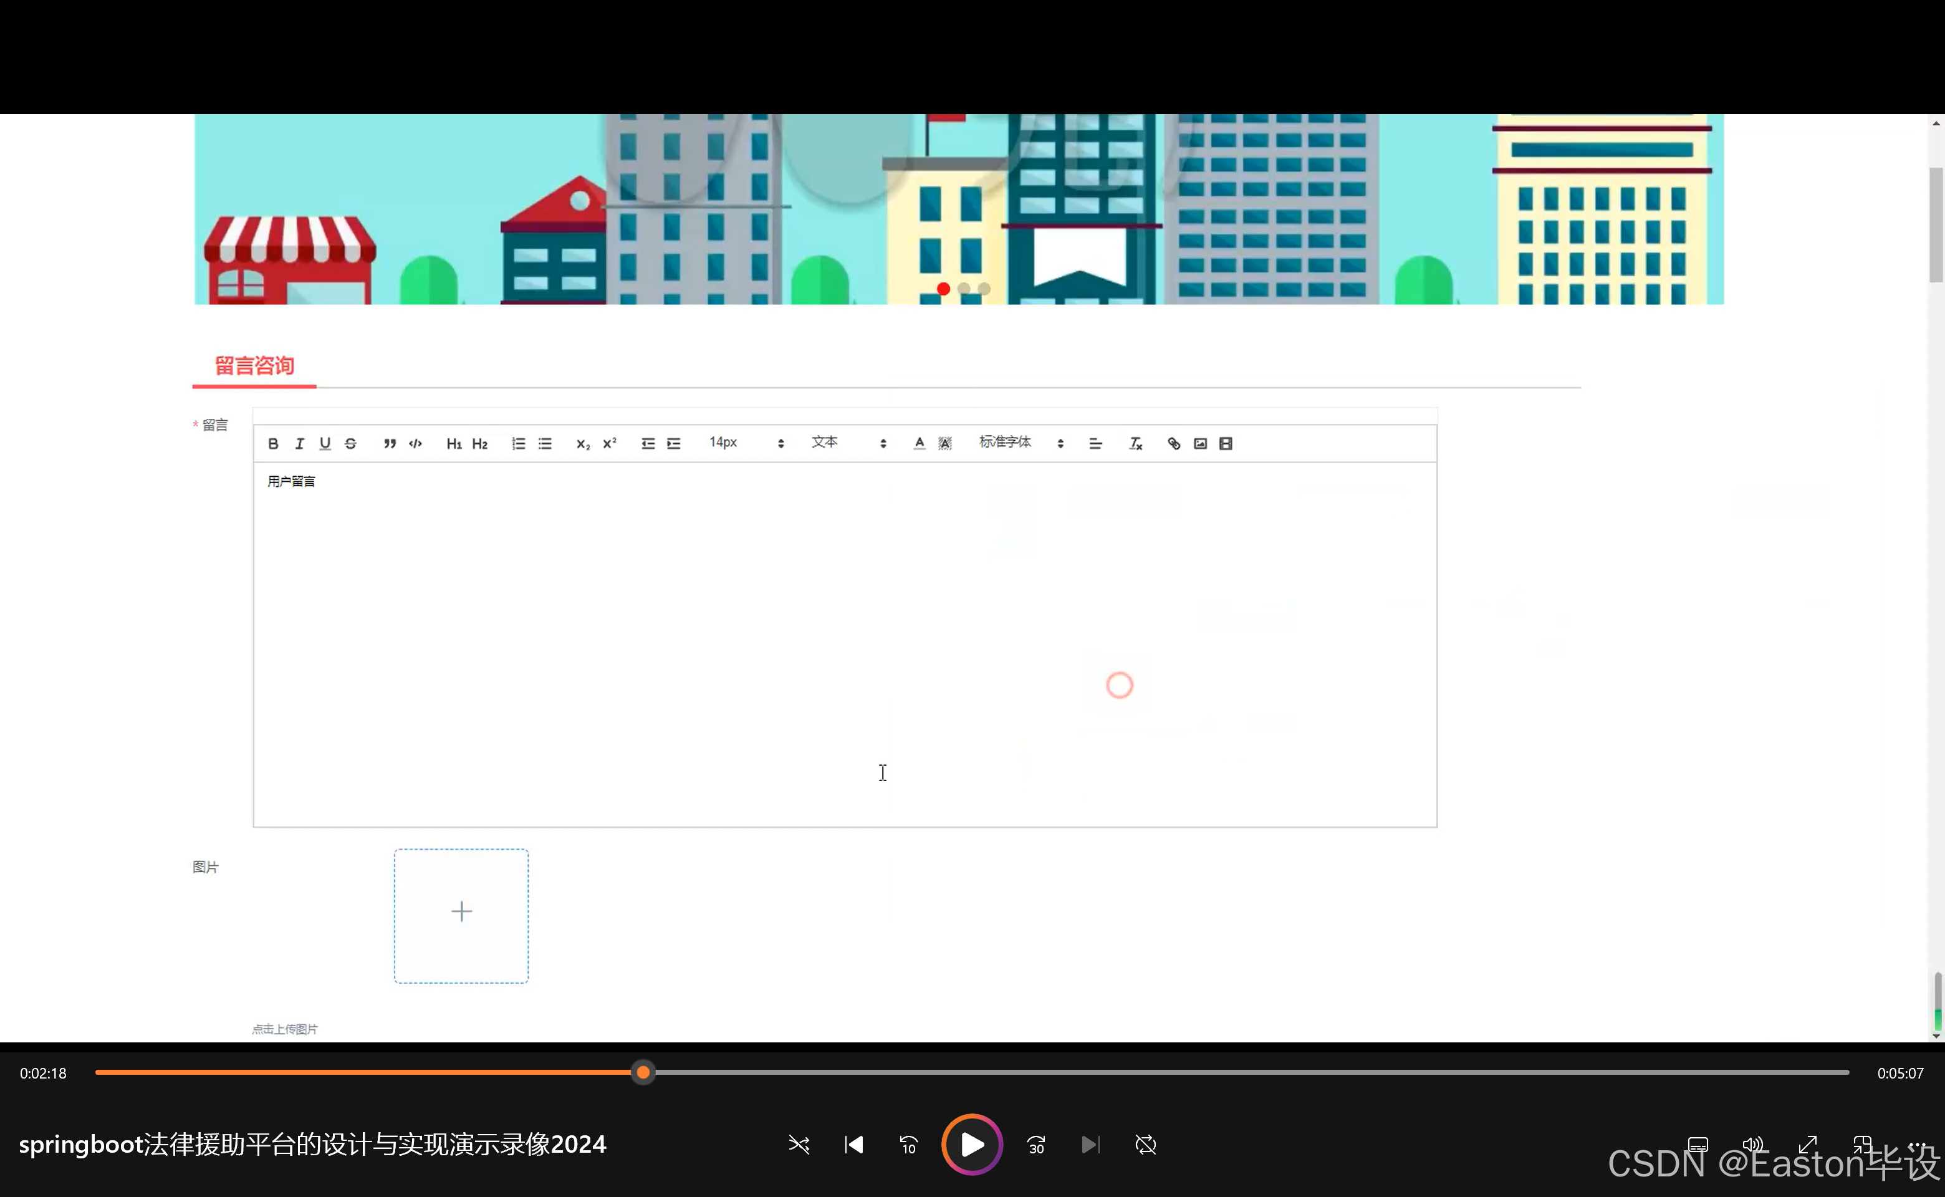
Task: Apply italic formatting
Action: 299,443
